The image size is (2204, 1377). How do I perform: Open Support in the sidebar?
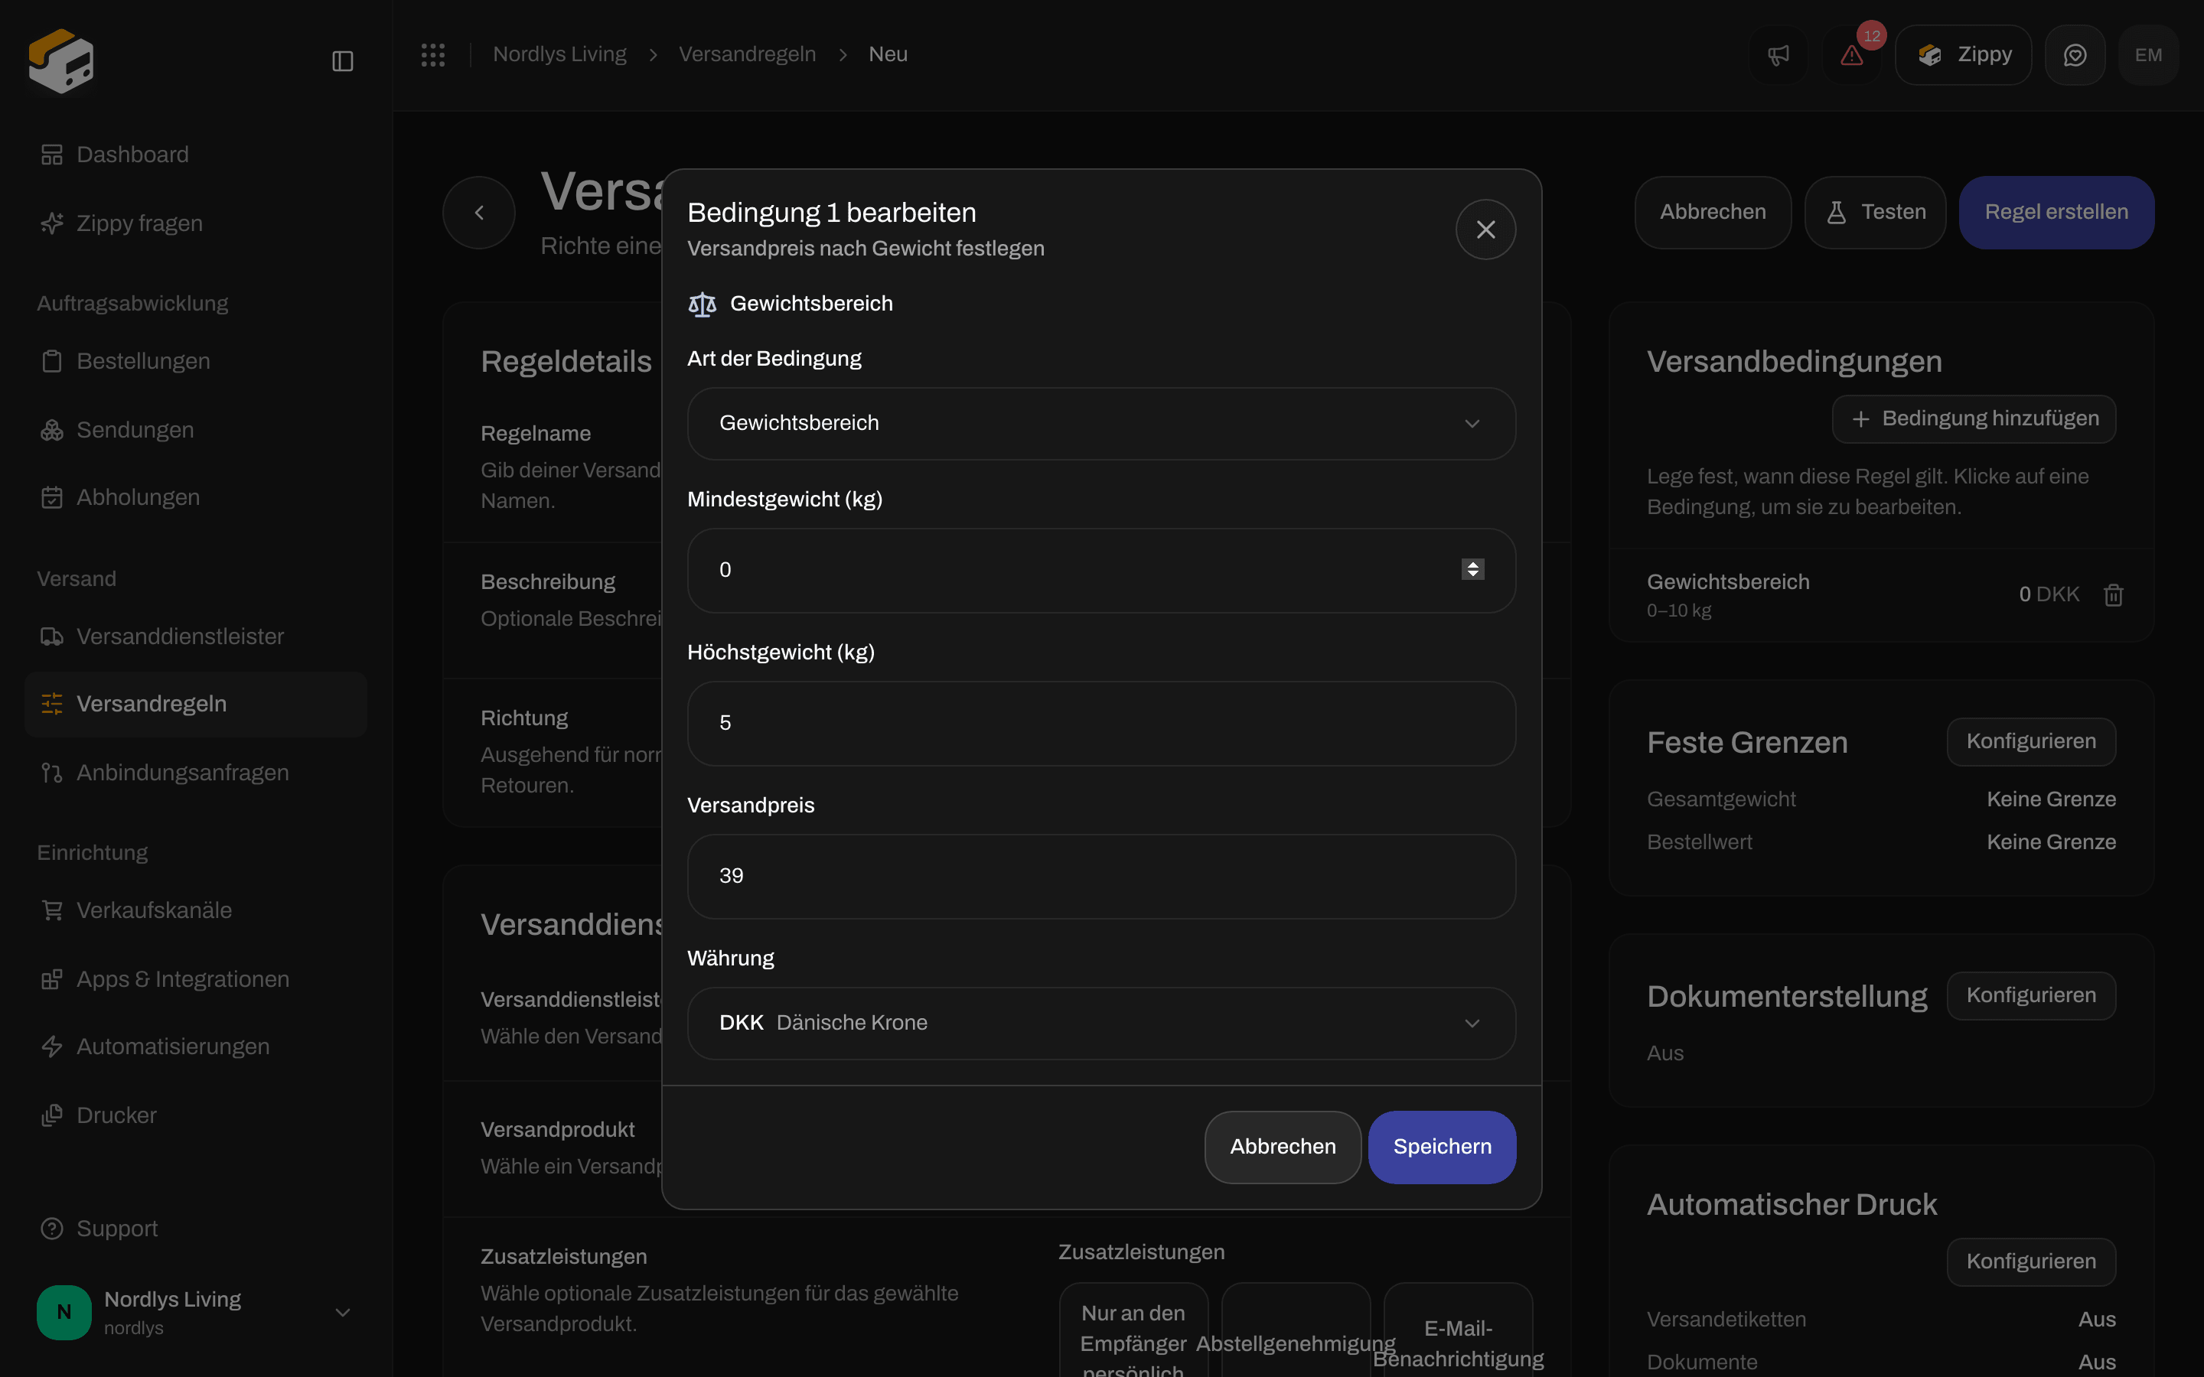(x=196, y=1229)
